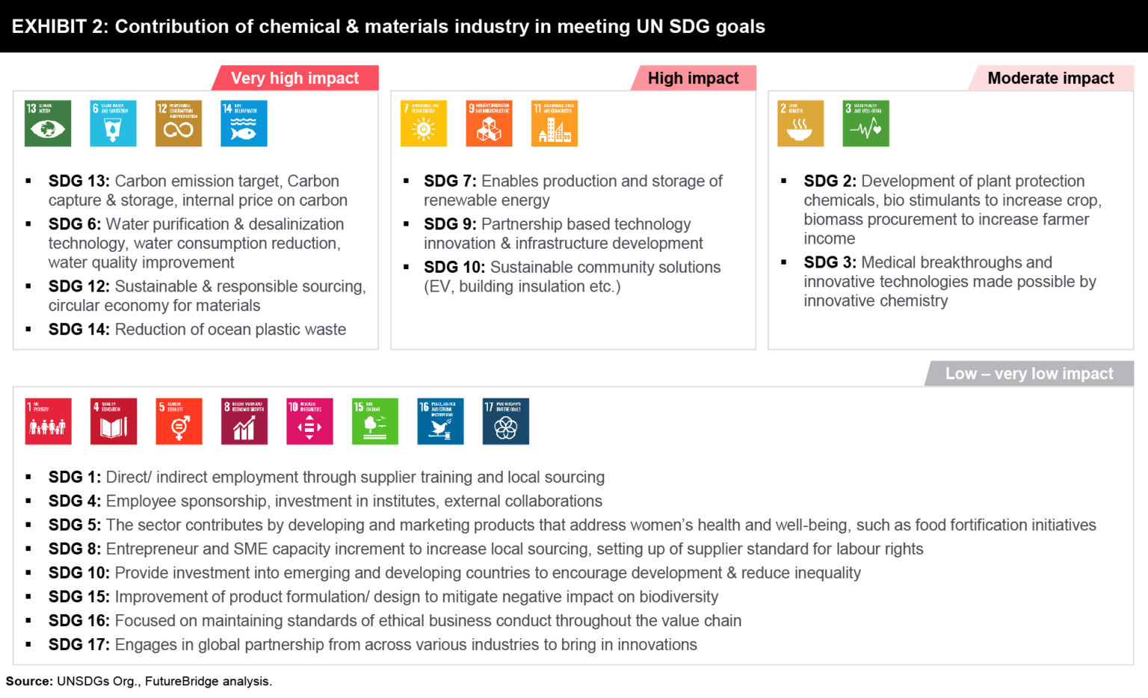
Task: Select the SDG 9 orange cubes icon
Action: tap(489, 123)
